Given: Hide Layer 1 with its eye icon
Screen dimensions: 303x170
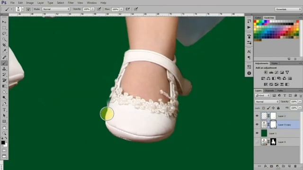Looking at the screenshot, I should pyautogui.click(x=257, y=133).
